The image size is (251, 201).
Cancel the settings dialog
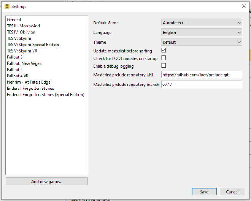coord(232,192)
